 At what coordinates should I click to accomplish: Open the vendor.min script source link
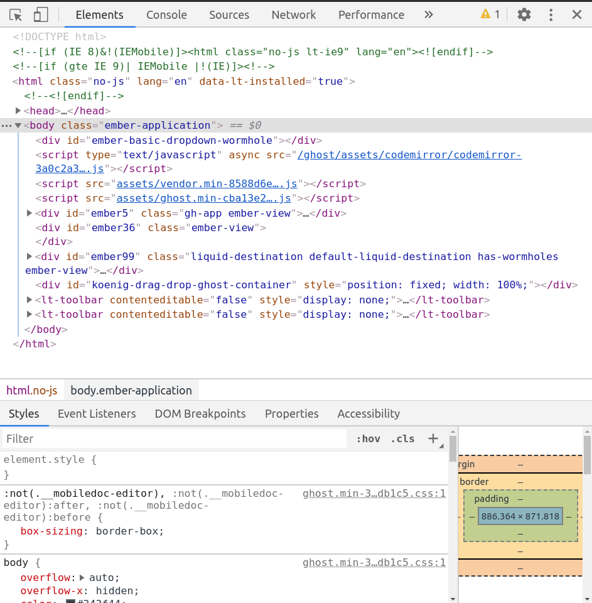click(207, 184)
